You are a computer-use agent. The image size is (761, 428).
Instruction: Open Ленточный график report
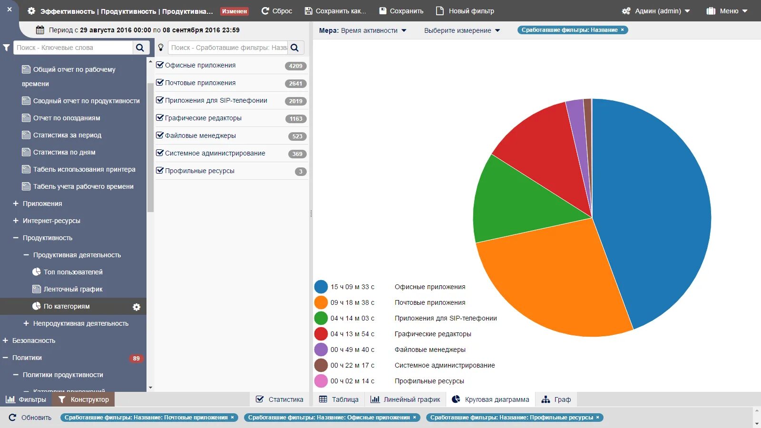[68, 289]
